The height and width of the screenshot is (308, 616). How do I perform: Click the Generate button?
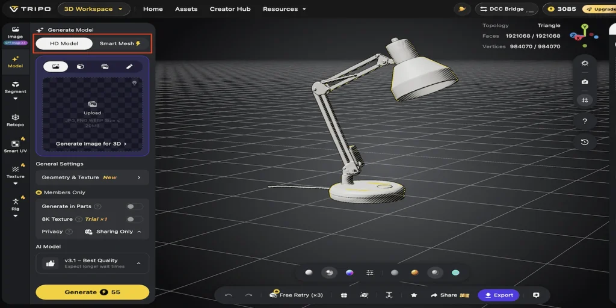tap(92, 292)
